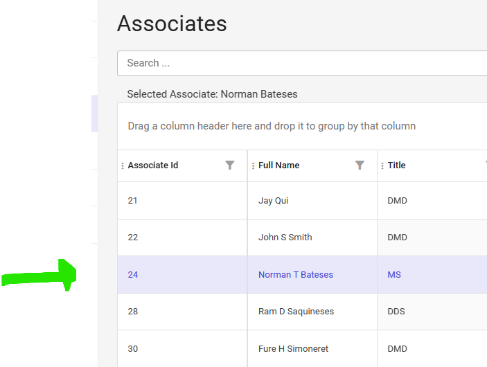Click the Associate Id column drag handle
The width and height of the screenshot is (487, 367).
pos(123,166)
